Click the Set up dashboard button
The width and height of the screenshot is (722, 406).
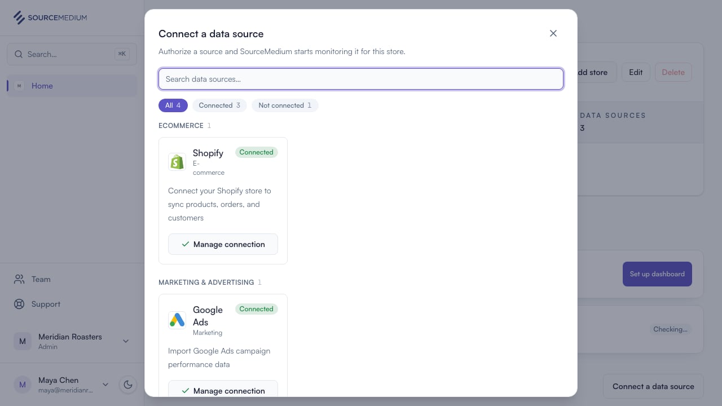(657, 274)
